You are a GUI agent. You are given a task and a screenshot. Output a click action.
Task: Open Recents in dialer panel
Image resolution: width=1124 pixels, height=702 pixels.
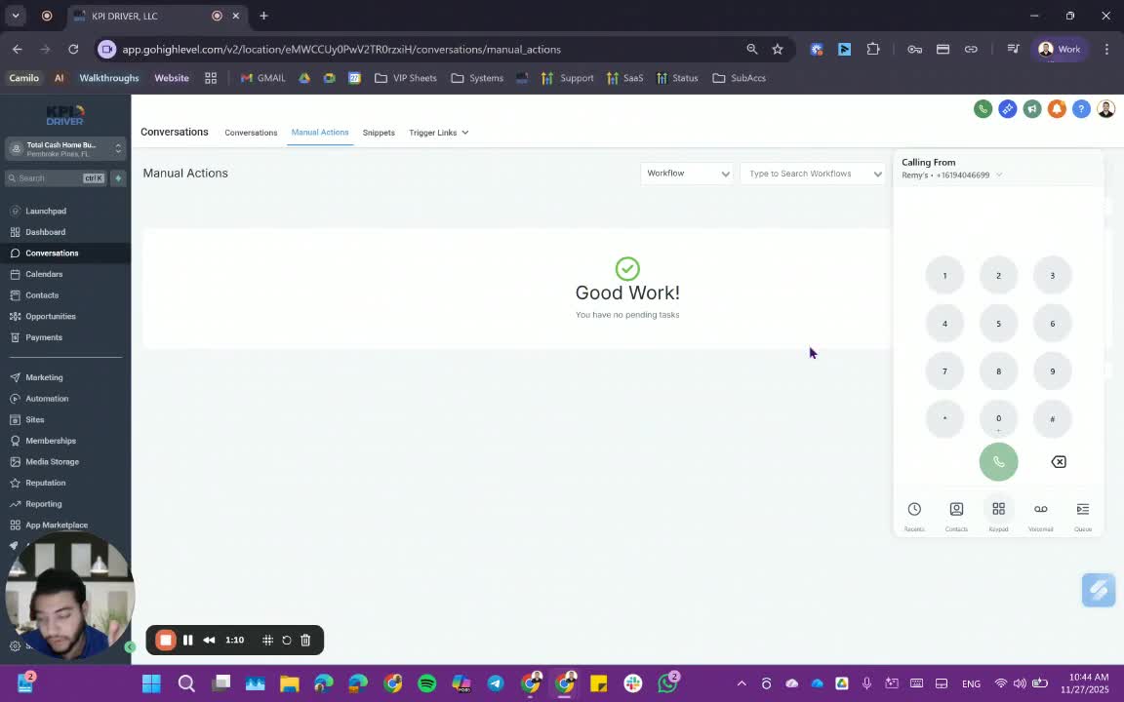[x=914, y=516]
